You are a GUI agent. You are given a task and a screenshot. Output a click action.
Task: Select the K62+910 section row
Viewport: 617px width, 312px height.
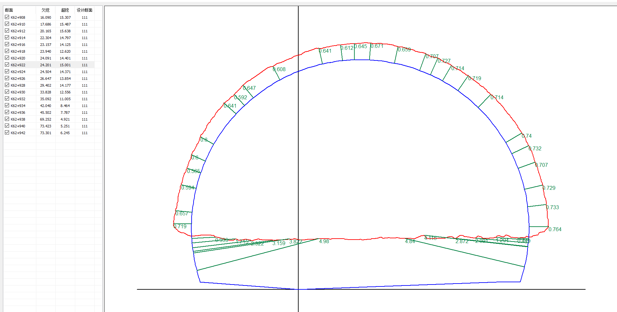(x=18, y=24)
